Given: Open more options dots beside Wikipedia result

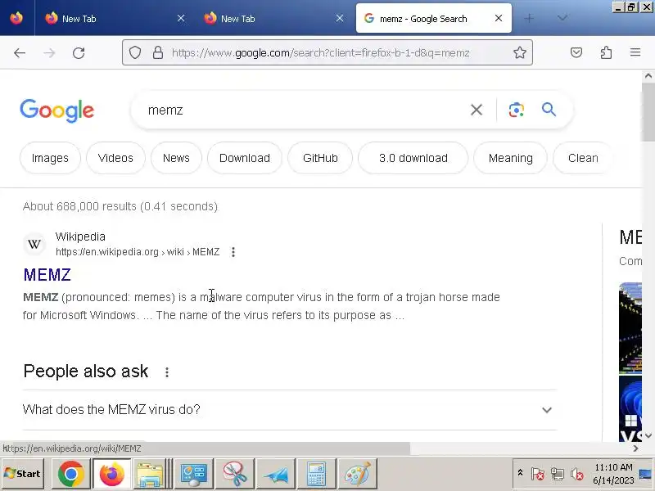Looking at the screenshot, I should pos(233,252).
